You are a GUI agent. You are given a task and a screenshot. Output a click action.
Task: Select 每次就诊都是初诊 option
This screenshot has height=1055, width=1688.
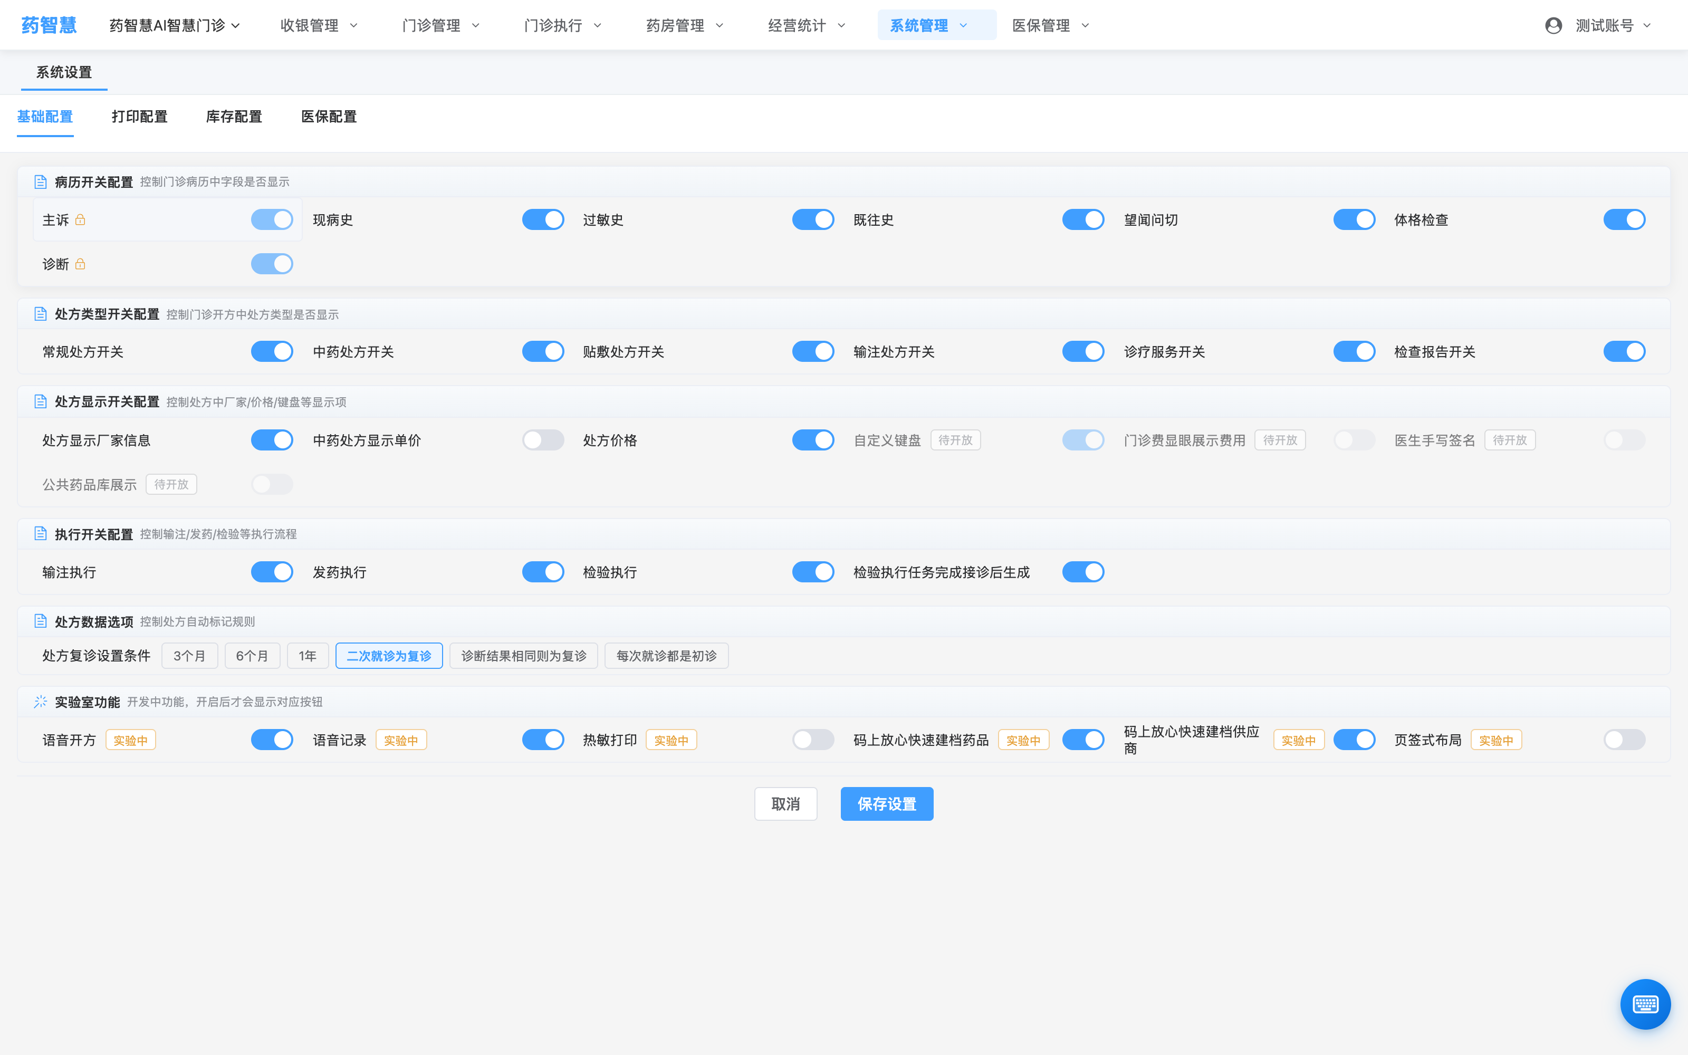click(x=666, y=656)
